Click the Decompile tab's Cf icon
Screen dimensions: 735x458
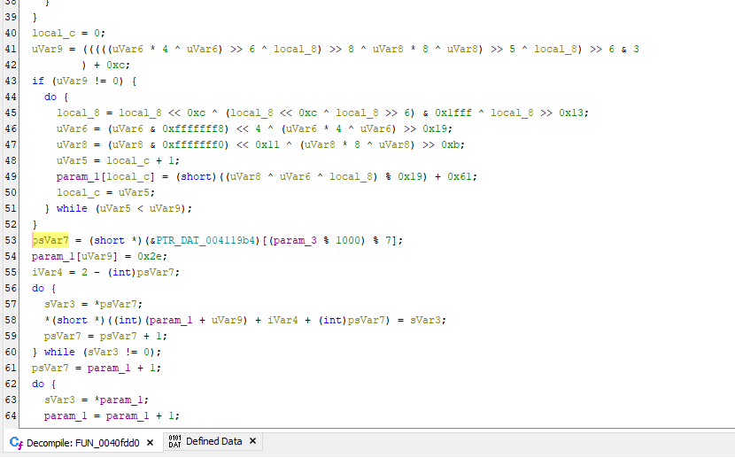click(x=15, y=442)
